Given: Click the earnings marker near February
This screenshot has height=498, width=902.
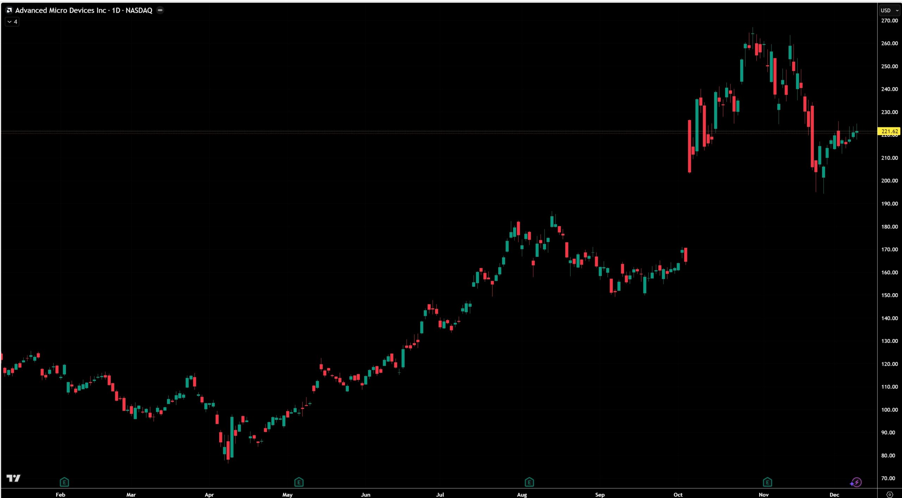Looking at the screenshot, I should 64,482.
